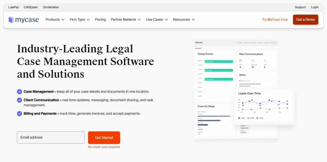Open the LawPay link
Image resolution: width=327 pixels, height=162 pixels.
pos(13,7)
